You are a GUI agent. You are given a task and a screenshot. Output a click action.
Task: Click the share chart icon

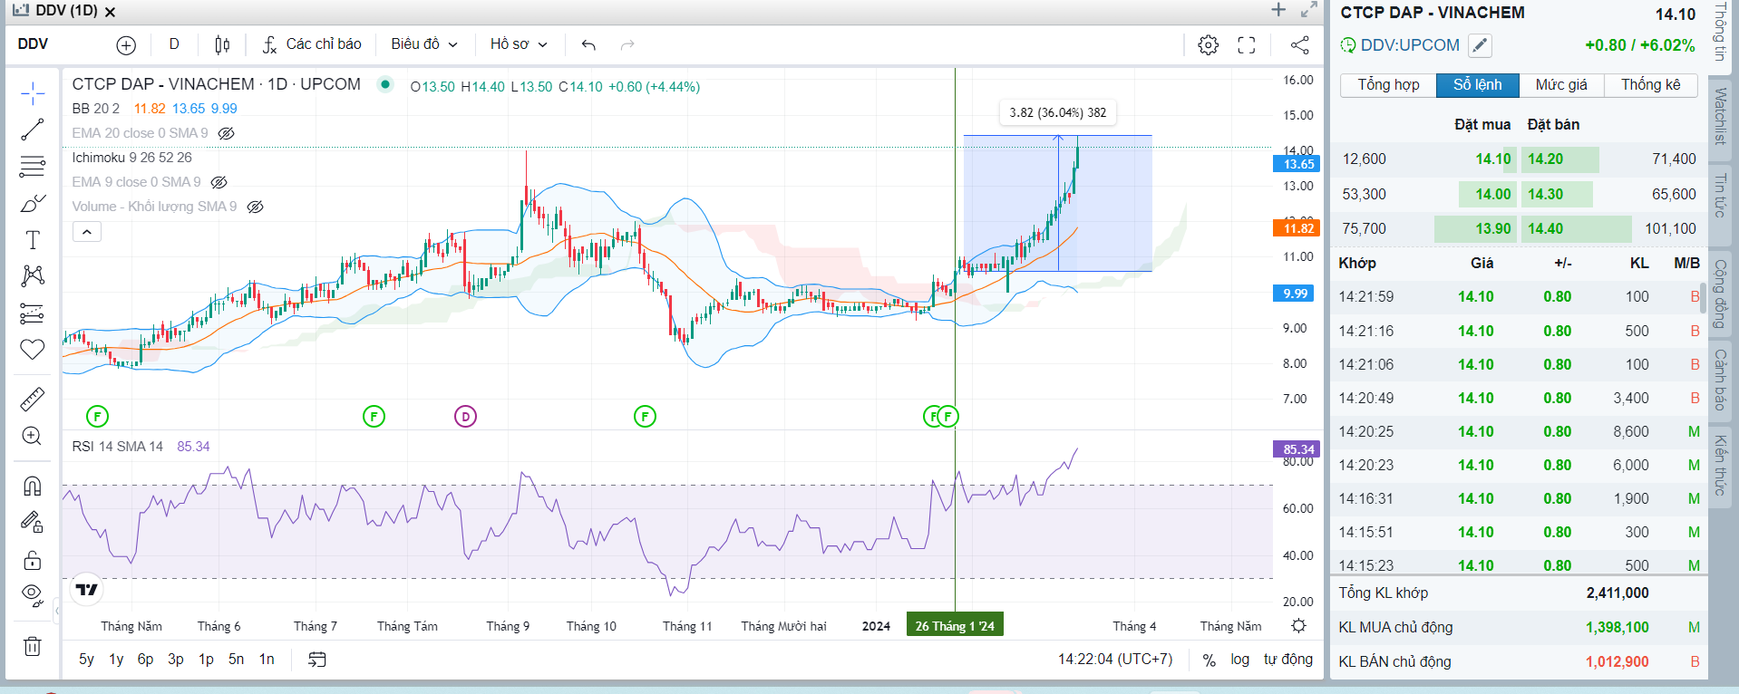tap(1299, 44)
